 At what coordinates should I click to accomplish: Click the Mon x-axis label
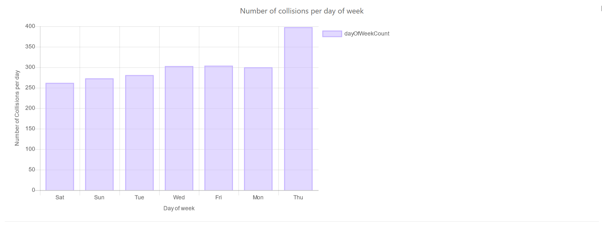258,197
